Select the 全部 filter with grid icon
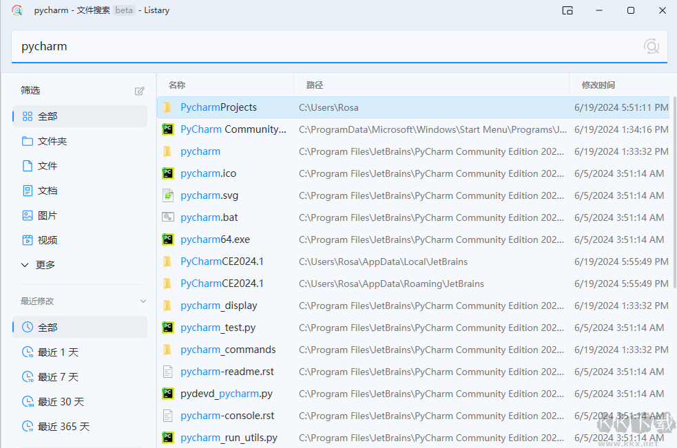The image size is (677, 448). (80, 116)
